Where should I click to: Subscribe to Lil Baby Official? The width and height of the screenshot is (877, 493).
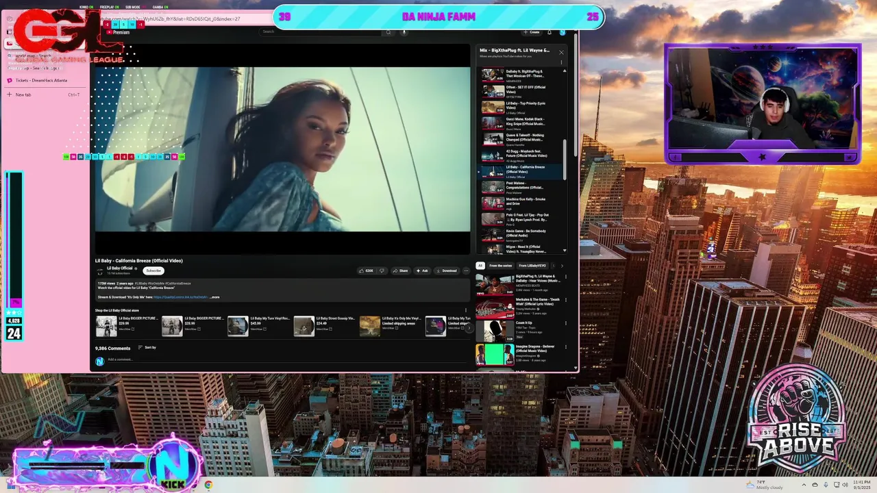153,270
